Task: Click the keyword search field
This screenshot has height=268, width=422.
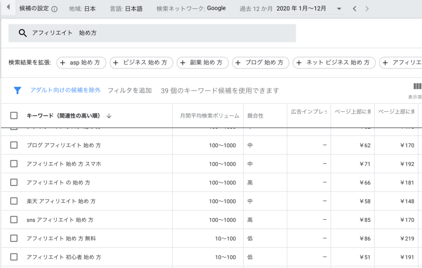Action: (x=152, y=33)
